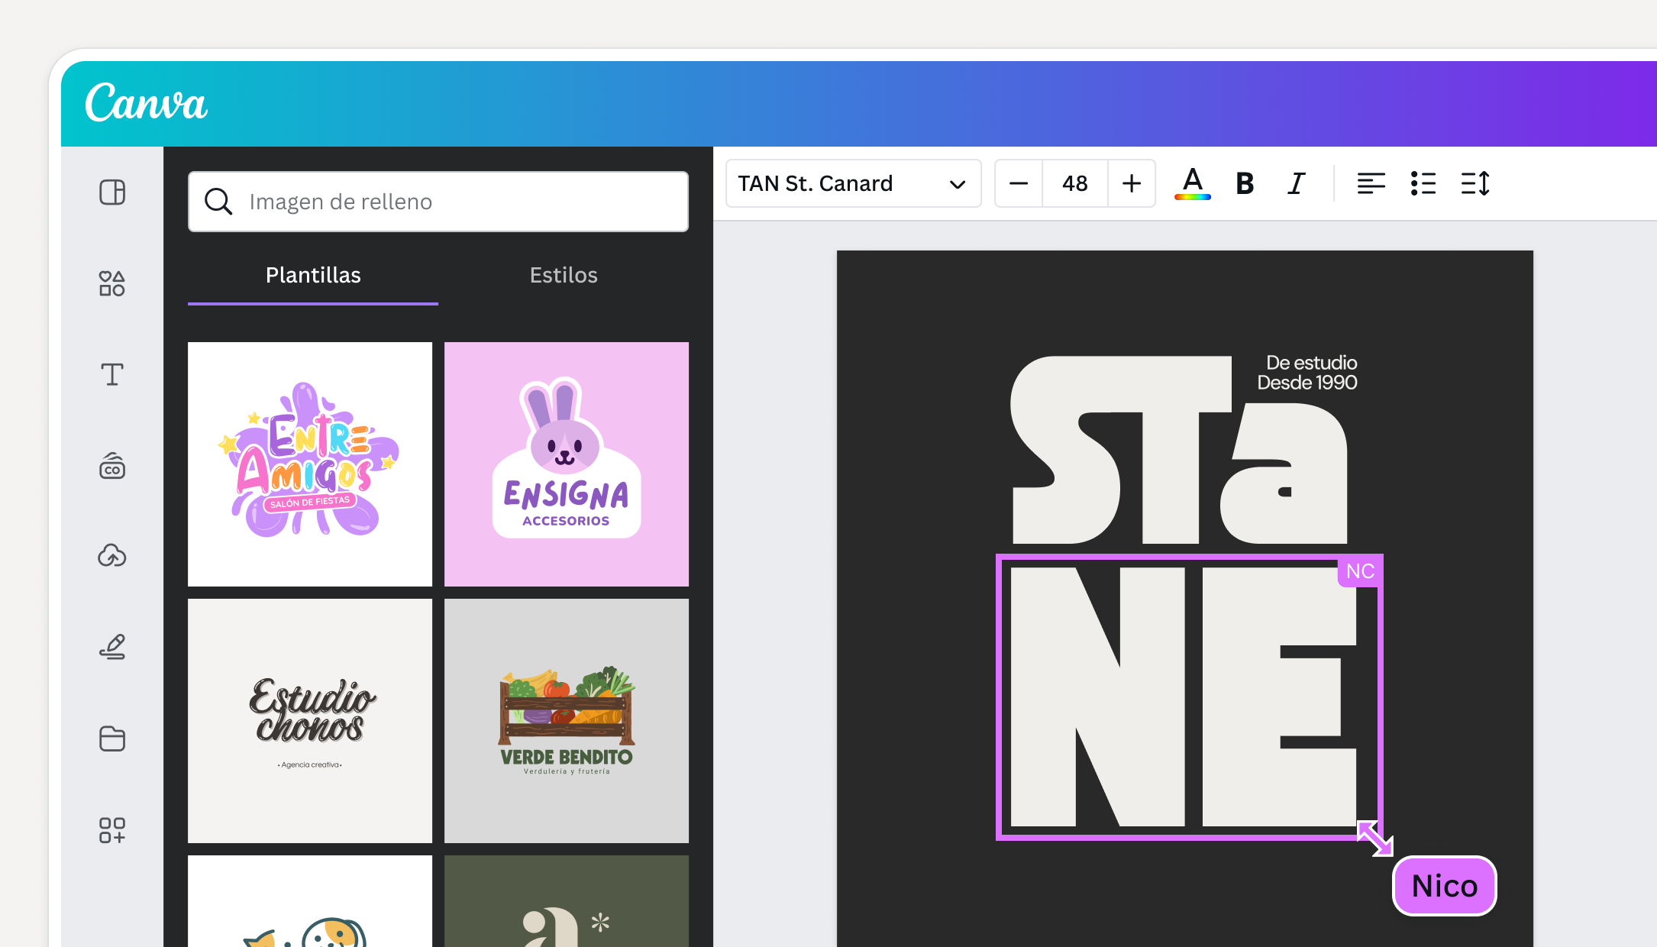Select the Draw pen tool in sidebar
The height and width of the screenshot is (947, 1657).
(112, 647)
